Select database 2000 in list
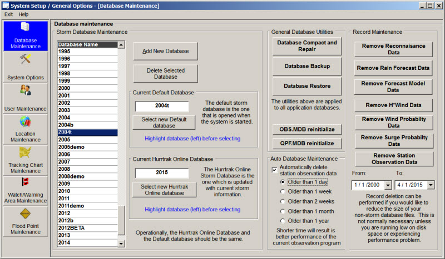Image resolution: width=445 pixels, height=259 pixels. click(x=87, y=88)
